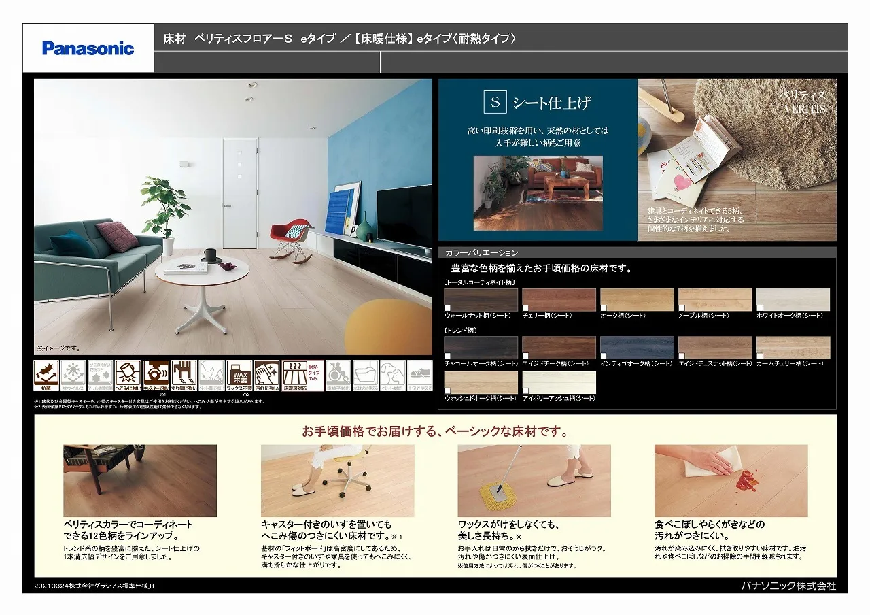Open the VERITIS rug and book photo

[x=737, y=160]
